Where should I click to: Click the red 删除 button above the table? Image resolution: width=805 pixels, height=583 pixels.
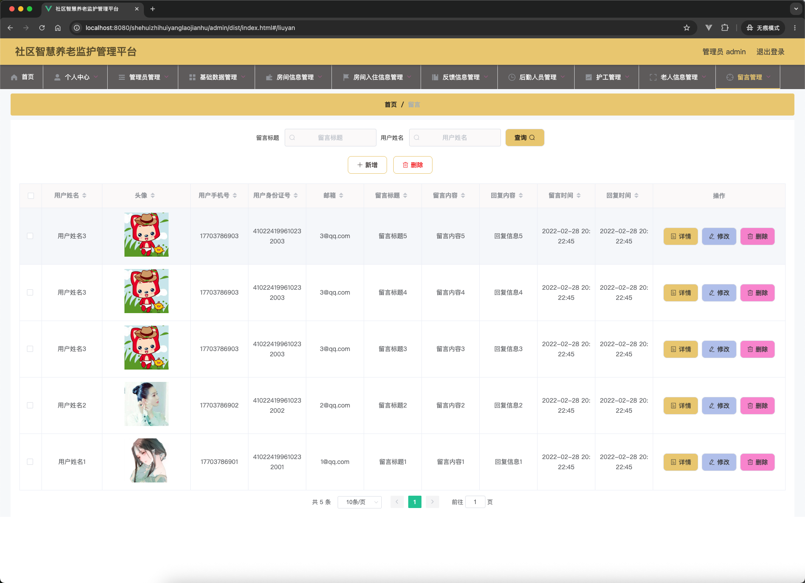[413, 165]
